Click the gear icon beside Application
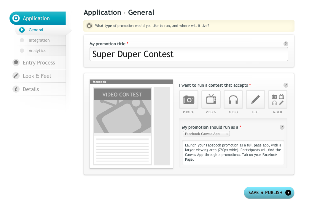The height and width of the screenshot is (208, 312). [16, 18]
